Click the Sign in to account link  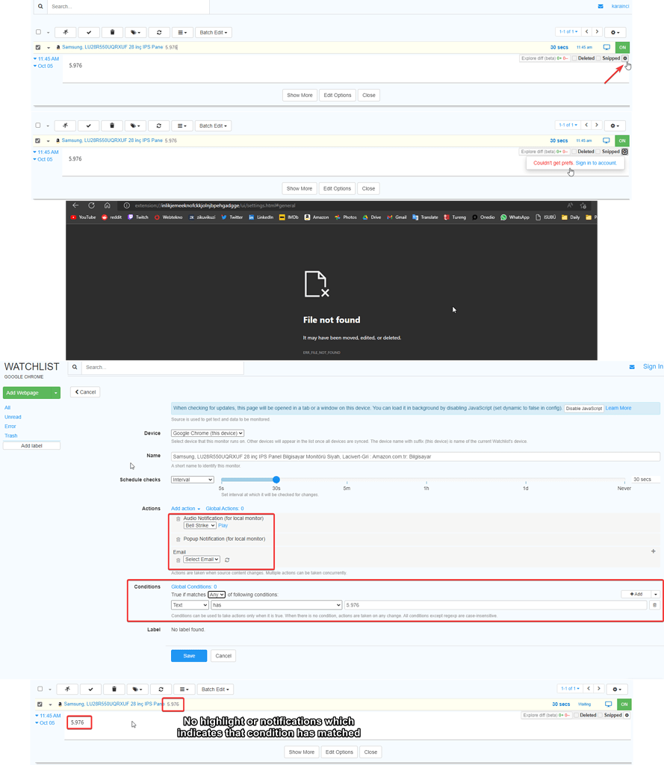(x=596, y=163)
